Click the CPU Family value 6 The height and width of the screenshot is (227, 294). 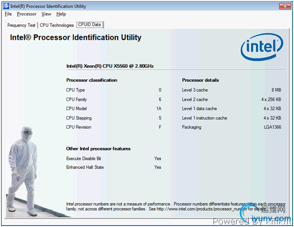[x=160, y=99]
